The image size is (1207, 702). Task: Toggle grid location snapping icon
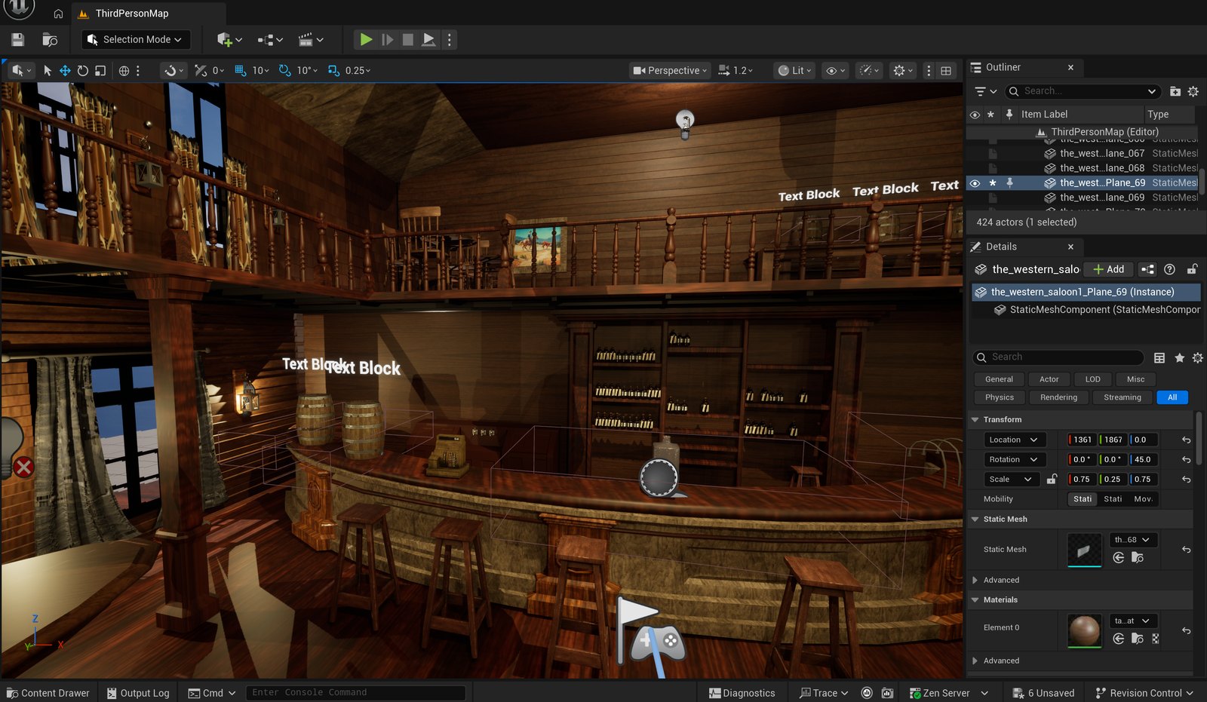point(241,70)
